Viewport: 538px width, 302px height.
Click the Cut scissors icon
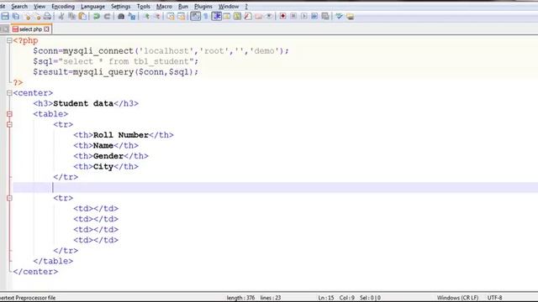coord(61,16)
